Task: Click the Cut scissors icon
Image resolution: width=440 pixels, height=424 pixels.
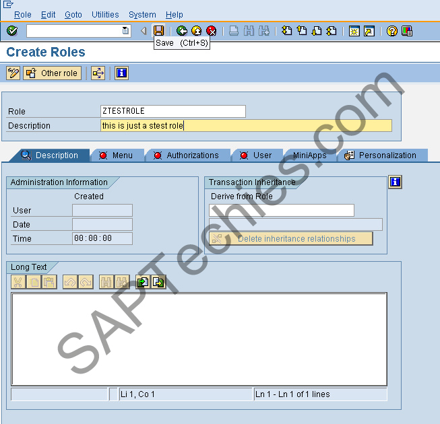Action: pos(18,282)
